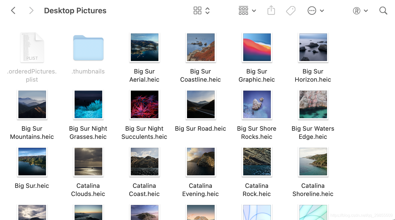The image size is (395, 220).
Task: Select the .thumbnails folder icon
Action: click(88, 48)
